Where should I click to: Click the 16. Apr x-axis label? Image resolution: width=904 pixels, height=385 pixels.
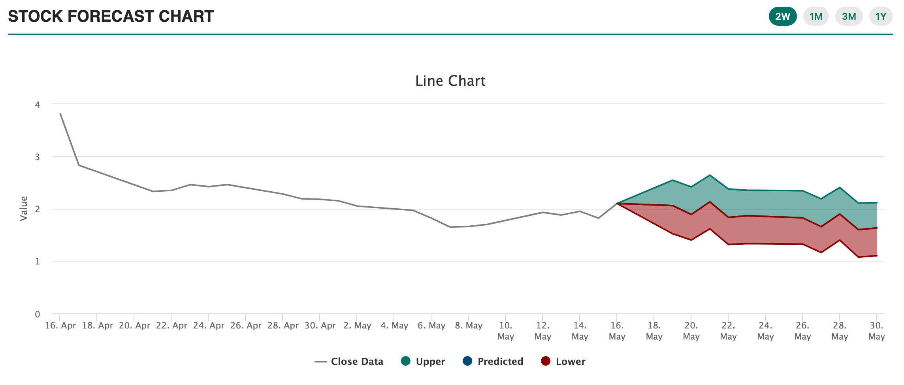(60, 326)
